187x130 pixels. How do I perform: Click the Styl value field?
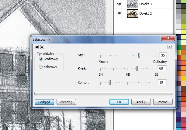click(162, 55)
